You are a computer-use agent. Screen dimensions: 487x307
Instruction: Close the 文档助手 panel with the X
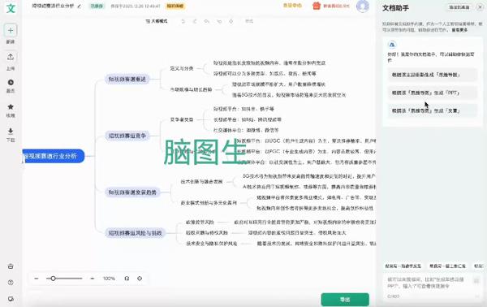coord(480,7)
